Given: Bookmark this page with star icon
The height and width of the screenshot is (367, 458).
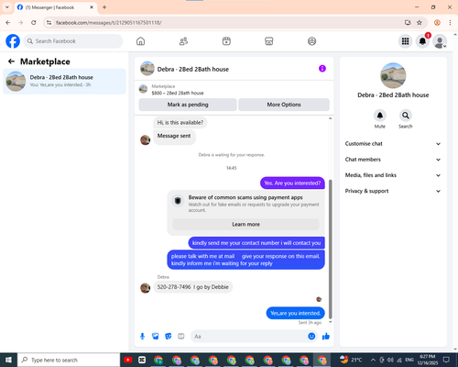Looking at the screenshot, I should pos(420,23).
